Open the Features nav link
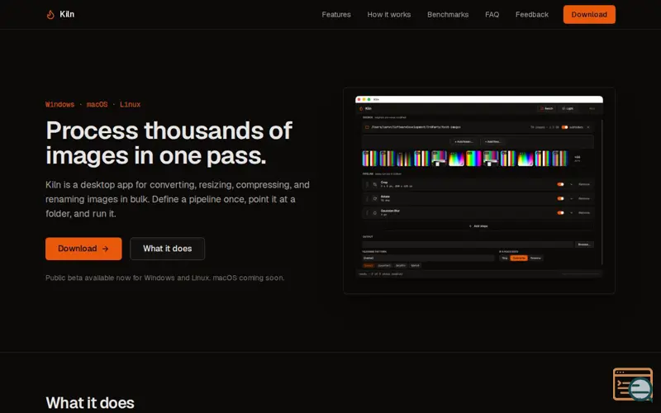Image resolution: width=661 pixels, height=413 pixels. click(x=336, y=14)
